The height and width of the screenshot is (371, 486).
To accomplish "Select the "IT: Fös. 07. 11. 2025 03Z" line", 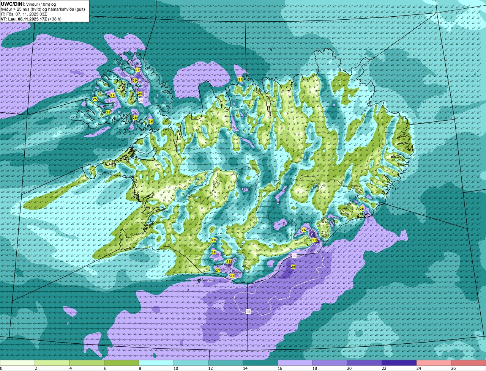I will pos(24,14).
